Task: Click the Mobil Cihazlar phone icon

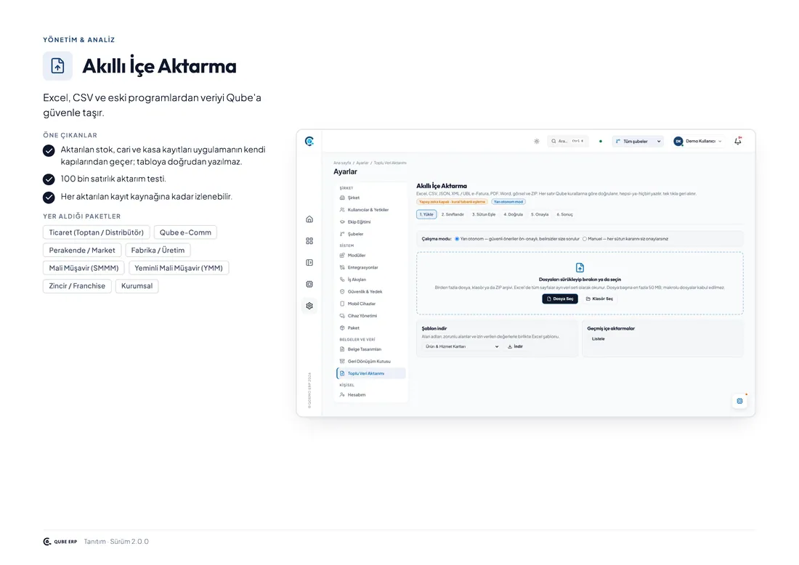Action: coord(342,304)
